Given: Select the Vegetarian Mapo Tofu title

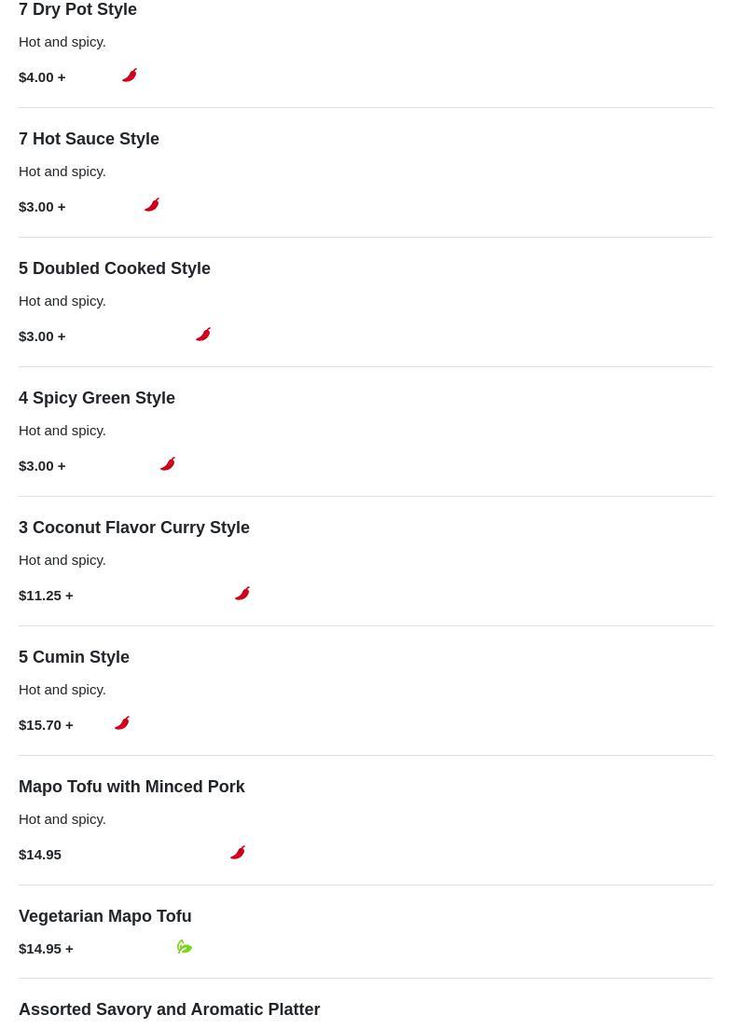Looking at the screenshot, I should coord(104,916).
